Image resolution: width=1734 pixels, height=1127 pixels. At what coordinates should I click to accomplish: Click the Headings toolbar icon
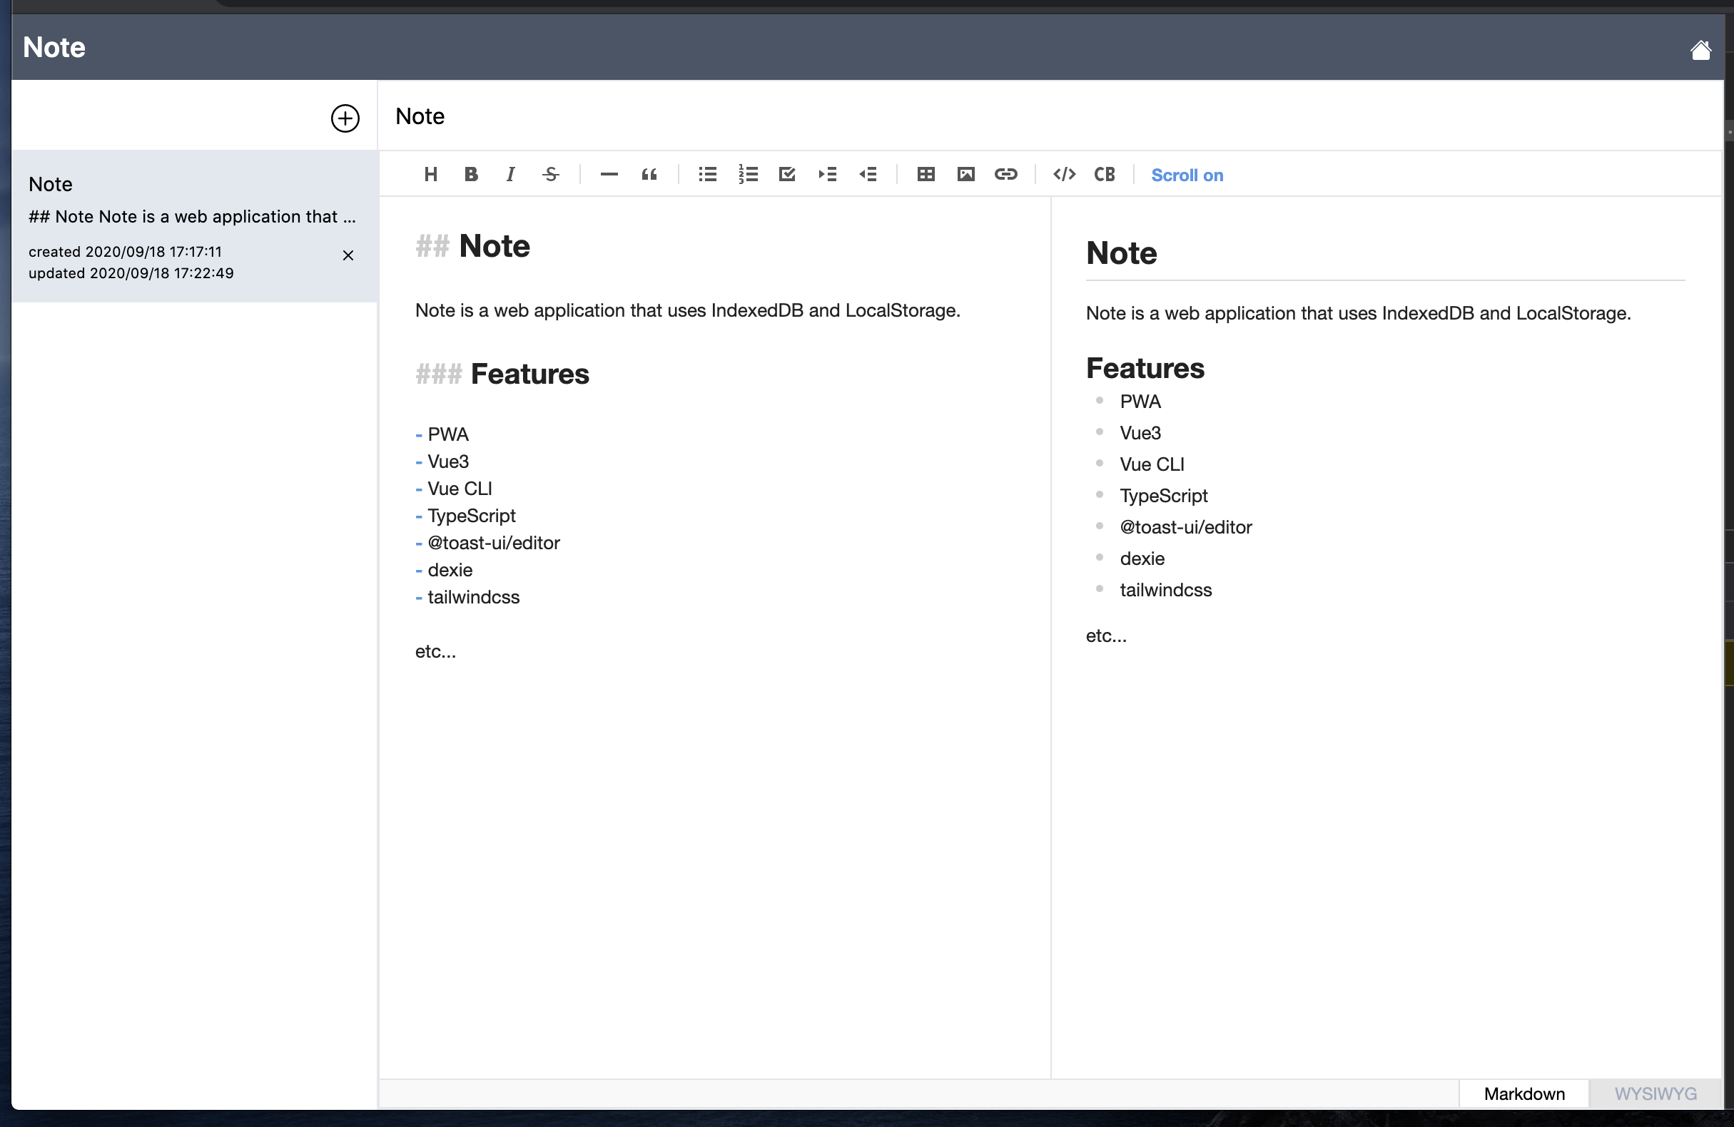coord(430,174)
